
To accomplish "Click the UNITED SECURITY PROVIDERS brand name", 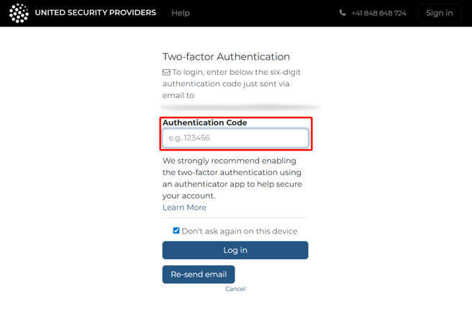I will pyautogui.click(x=95, y=13).
